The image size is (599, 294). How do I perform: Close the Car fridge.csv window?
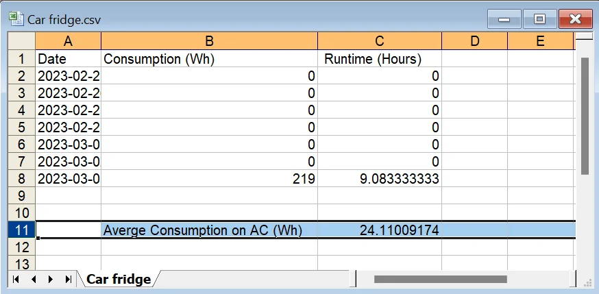pyautogui.click(x=575, y=19)
